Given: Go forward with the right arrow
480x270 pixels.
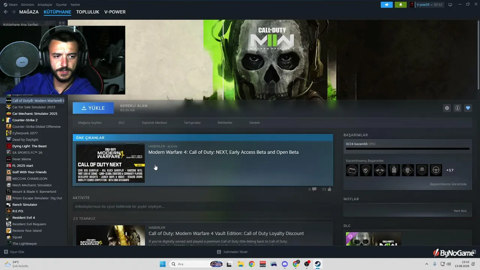Looking at the screenshot, I should point(13,12).
